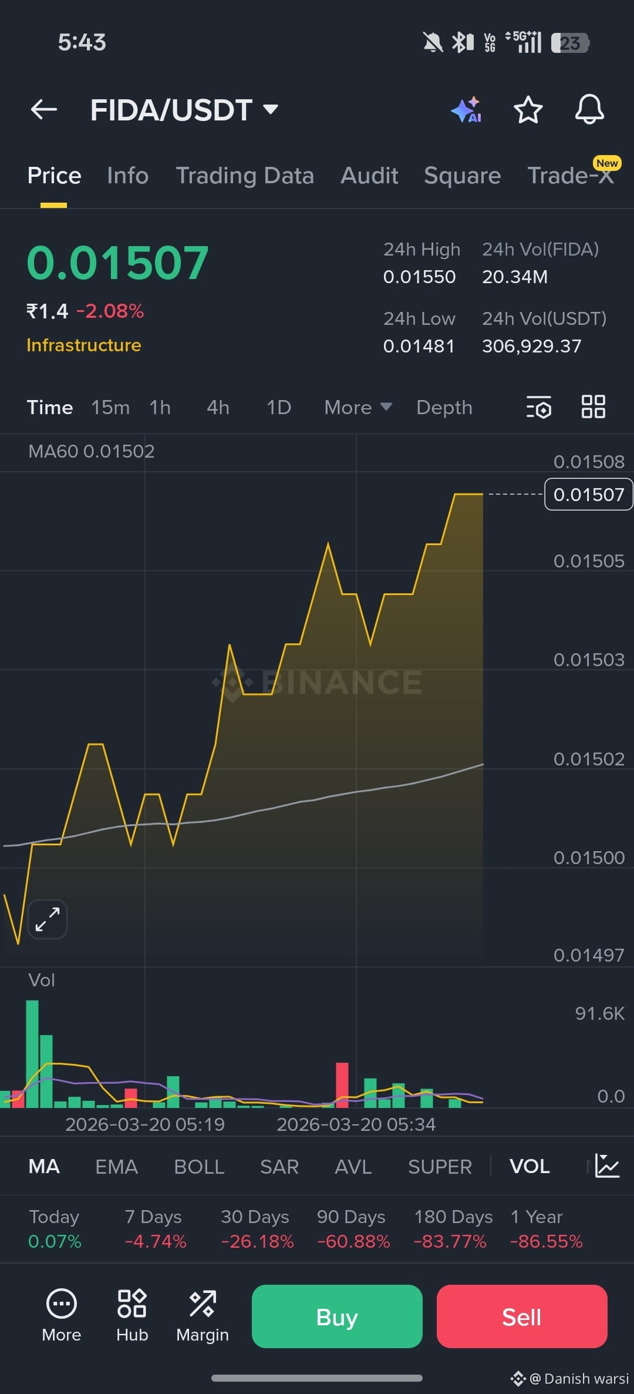The image size is (634, 1394).
Task: Tap the 90 Days -60.88% performance
Action: click(353, 1229)
